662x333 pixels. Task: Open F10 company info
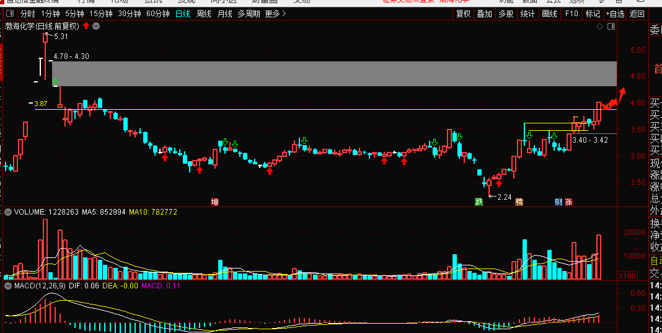click(x=572, y=14)
